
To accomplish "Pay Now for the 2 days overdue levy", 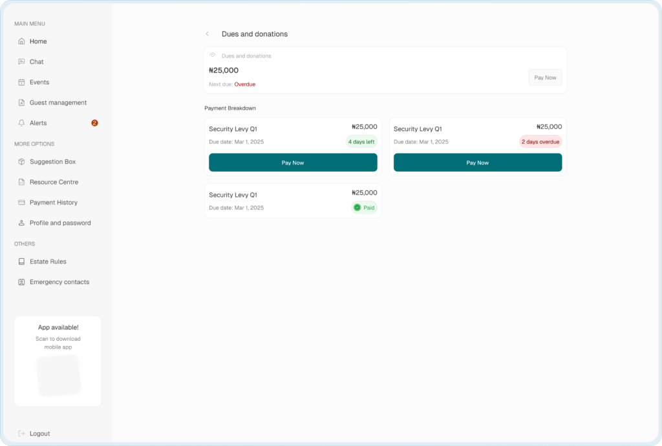I will click(x=477, y=163).
